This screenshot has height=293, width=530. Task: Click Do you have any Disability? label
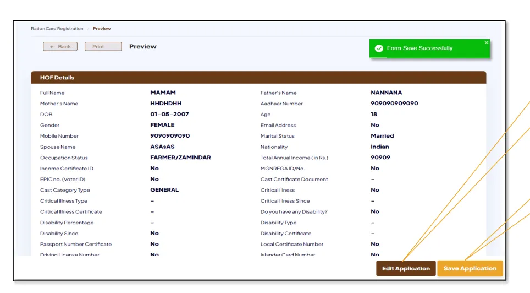(x=294, y=211)
